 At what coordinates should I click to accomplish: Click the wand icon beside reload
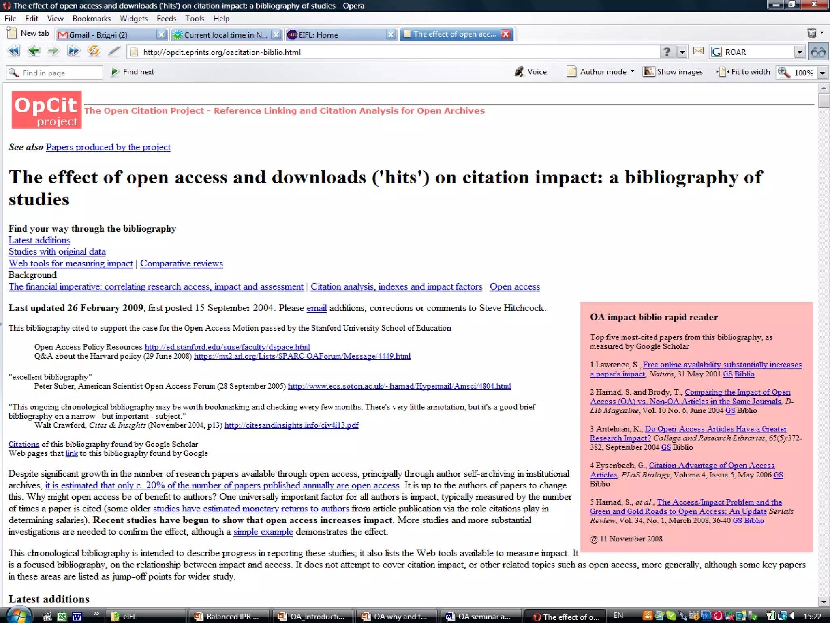click(114, 52)
